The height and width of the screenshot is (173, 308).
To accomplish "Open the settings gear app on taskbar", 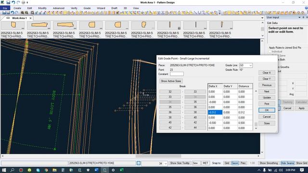I will tap(113, 170).
